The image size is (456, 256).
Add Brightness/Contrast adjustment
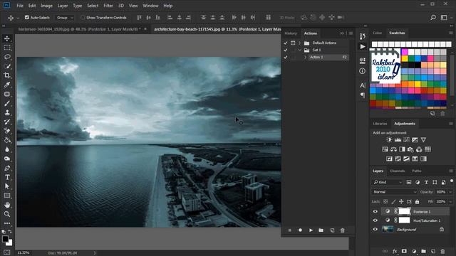pos(389,140)
